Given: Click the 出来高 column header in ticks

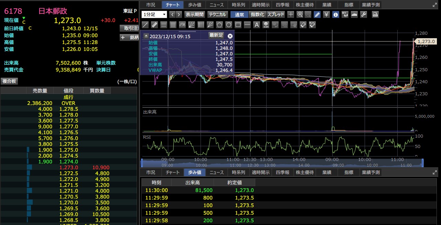Looking at the screenshot, I should click(193, 183).
